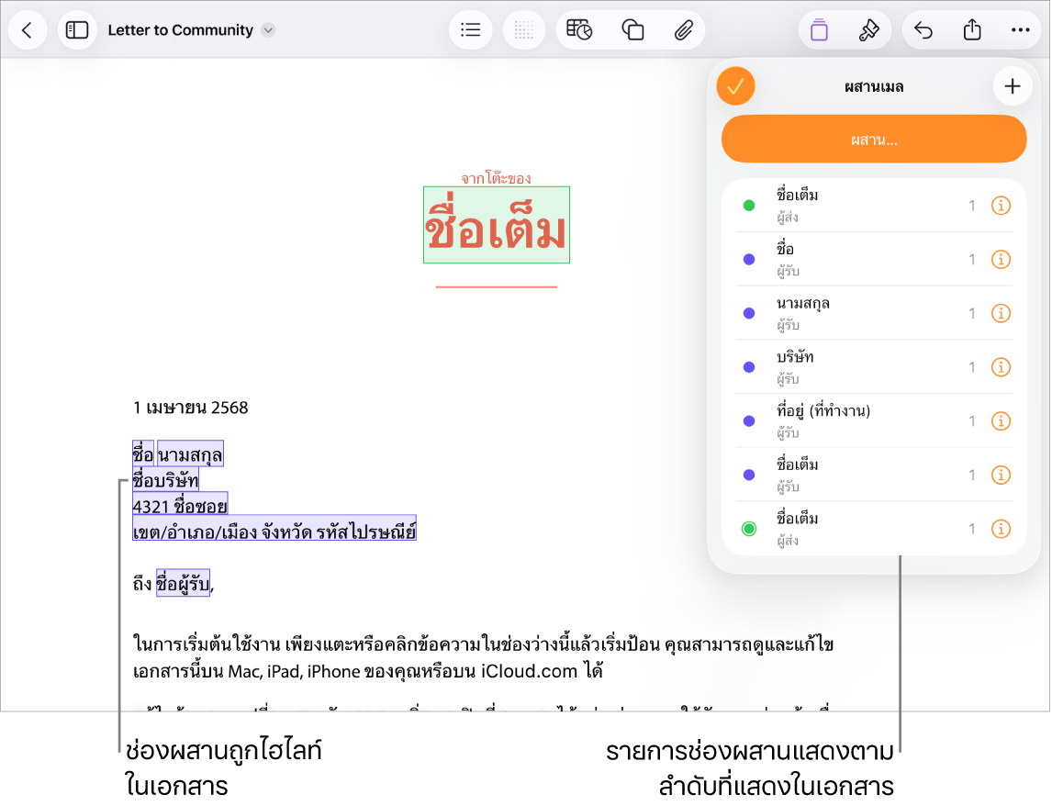Select the นามสกุล ผู้รับ list row
Screen dimensions: 1052x806
[874, 313]
